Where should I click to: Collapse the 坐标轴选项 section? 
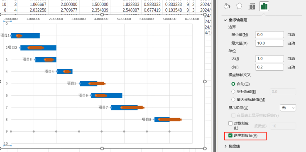pos(225,20)
